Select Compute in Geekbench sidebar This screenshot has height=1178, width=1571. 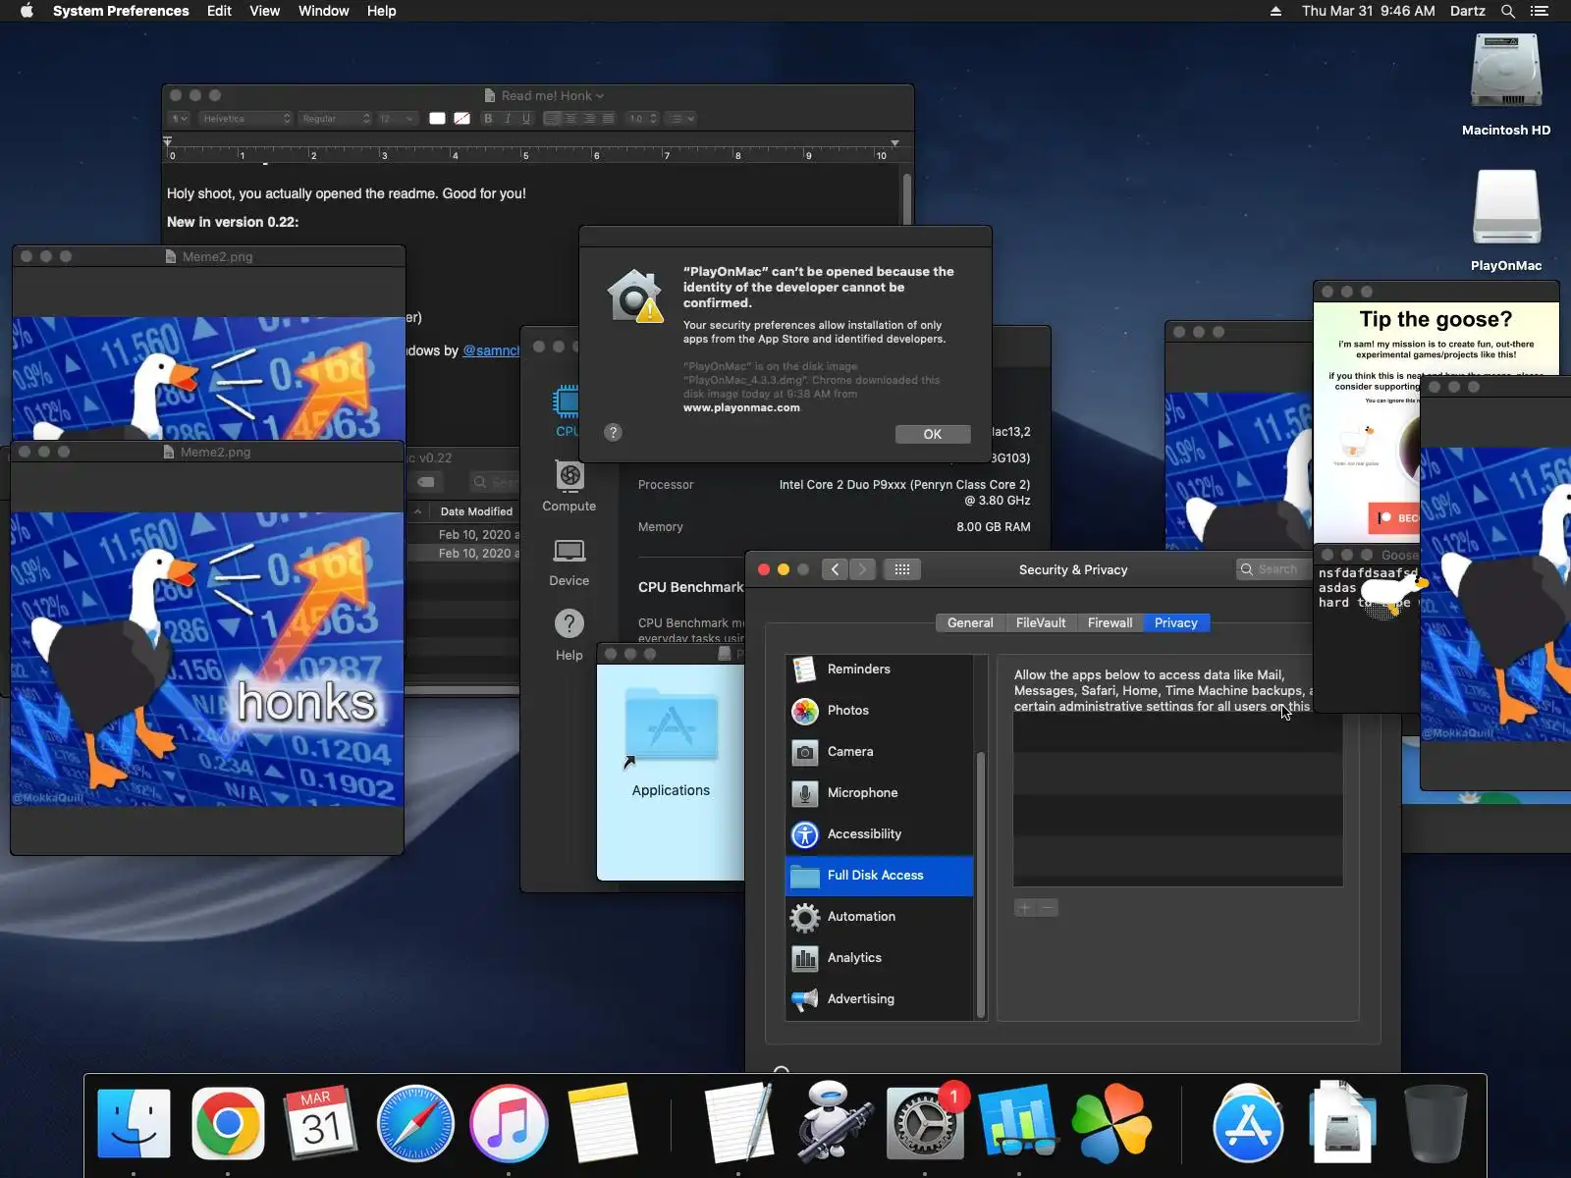(569, 486)
